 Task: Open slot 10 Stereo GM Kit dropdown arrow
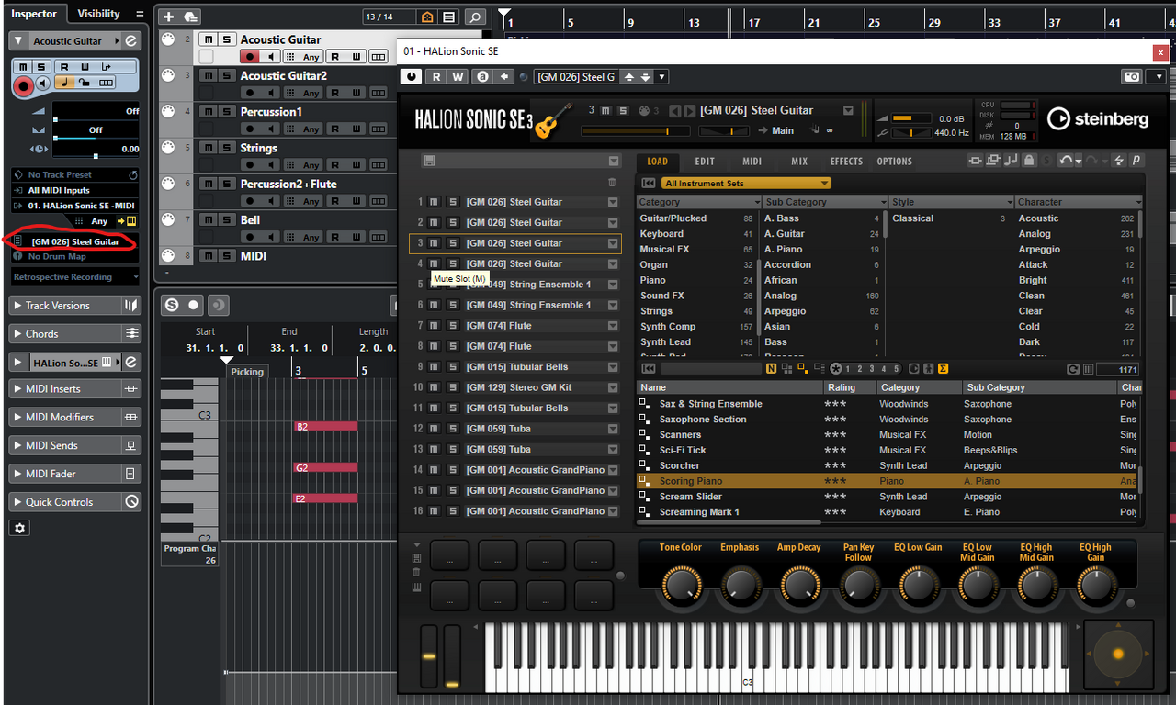613,387
